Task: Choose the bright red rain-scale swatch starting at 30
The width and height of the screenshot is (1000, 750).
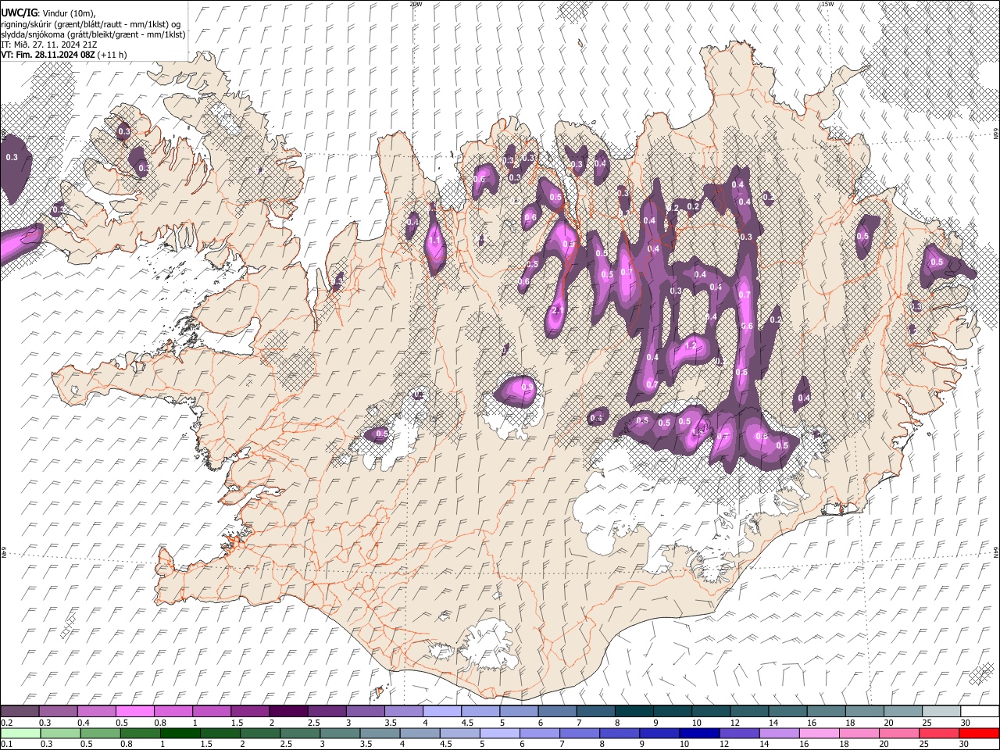Action: coord(979,733)
